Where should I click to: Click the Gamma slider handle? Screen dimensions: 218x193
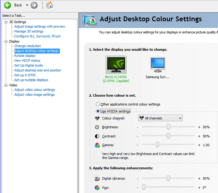[x=157, y=145]
